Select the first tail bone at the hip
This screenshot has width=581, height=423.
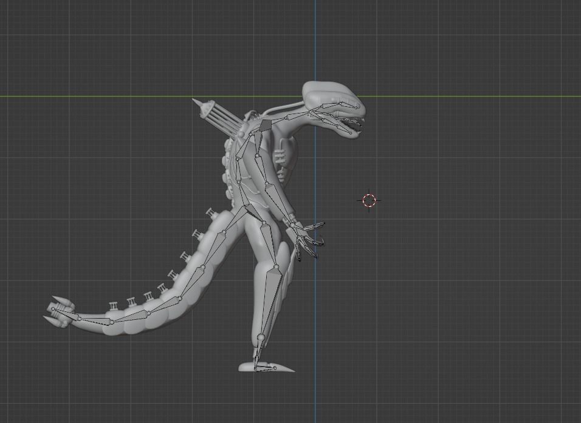235,219
